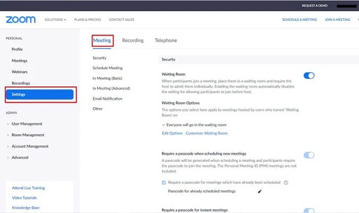
Task: Check Require passcode for already scheduled meetings
Action: coord(164,183)
